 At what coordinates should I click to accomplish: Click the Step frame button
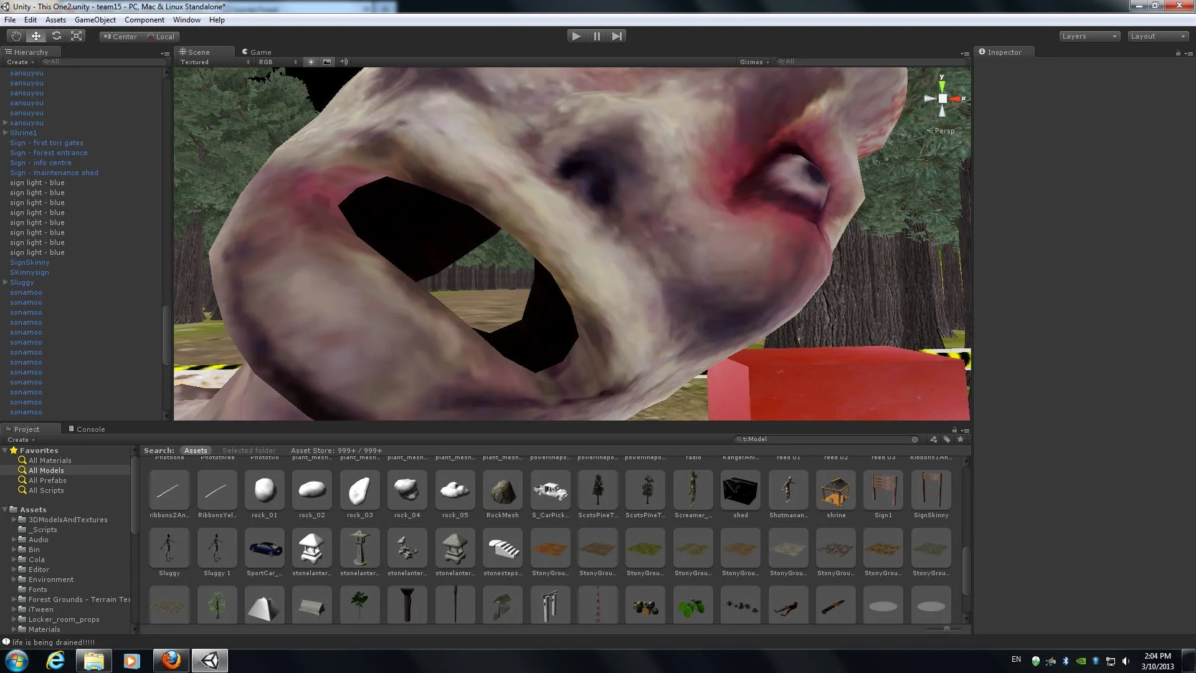pyautogui.click(x=617, y=36)
